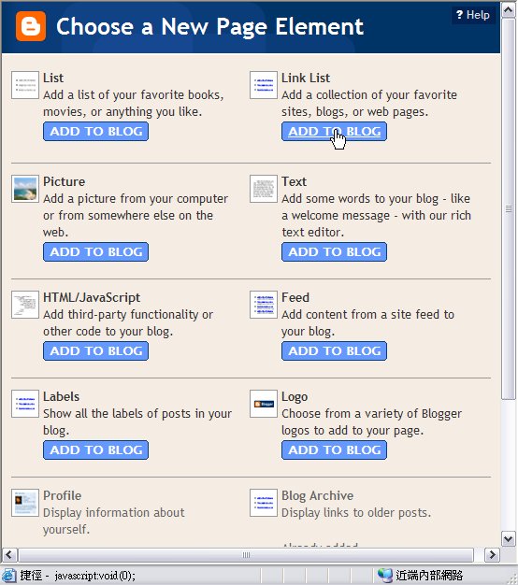Click the Profile element thumbnail icon
518x585 pixels.
[25, 503]
